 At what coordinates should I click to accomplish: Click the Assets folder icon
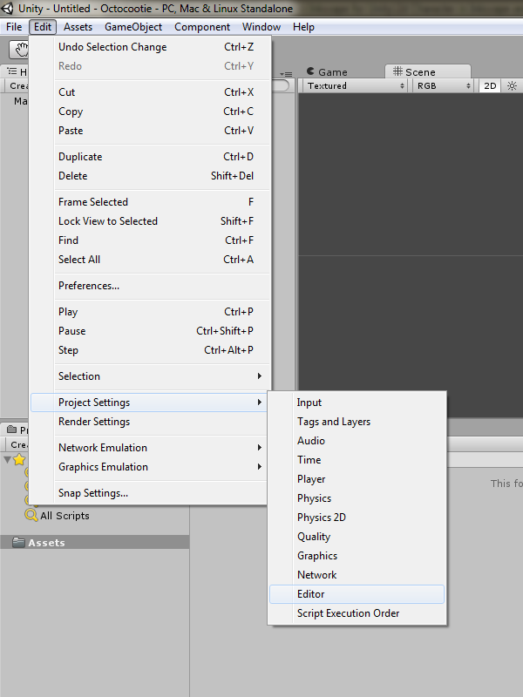coord(17,543)
